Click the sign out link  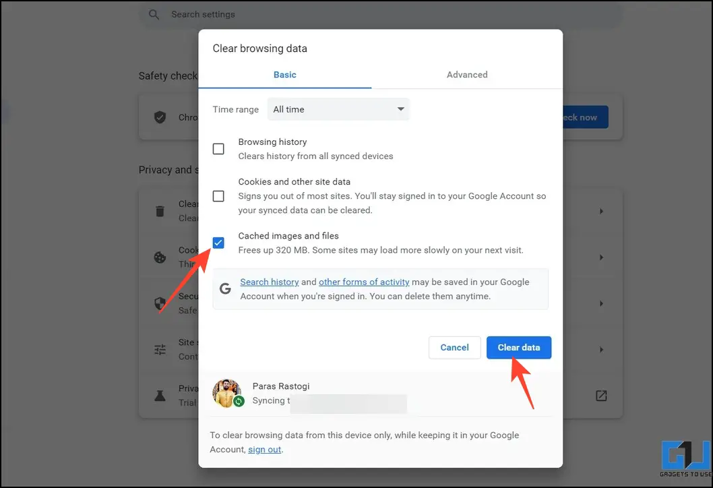[x=265, y=450]
